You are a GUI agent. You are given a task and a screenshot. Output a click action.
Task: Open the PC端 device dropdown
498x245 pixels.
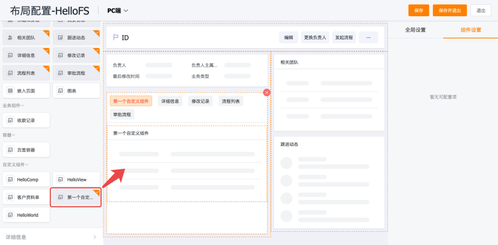point(117,10)
